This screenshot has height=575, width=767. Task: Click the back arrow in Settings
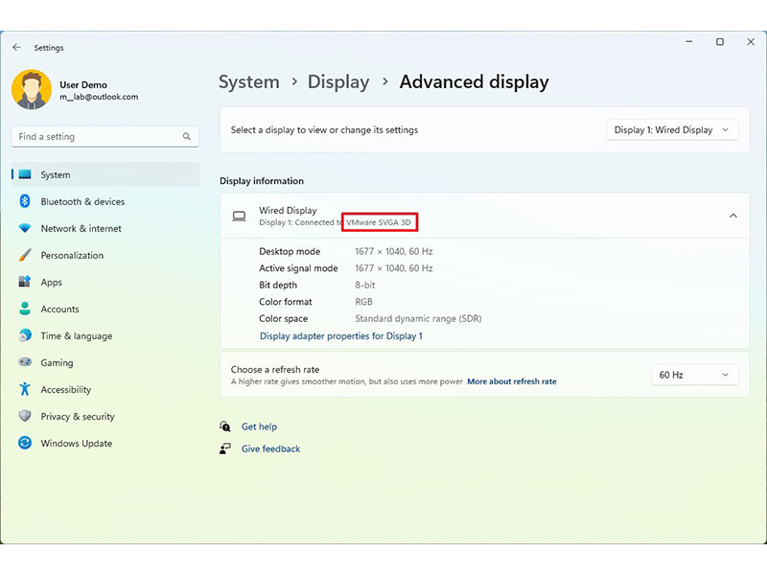[16, 47]
